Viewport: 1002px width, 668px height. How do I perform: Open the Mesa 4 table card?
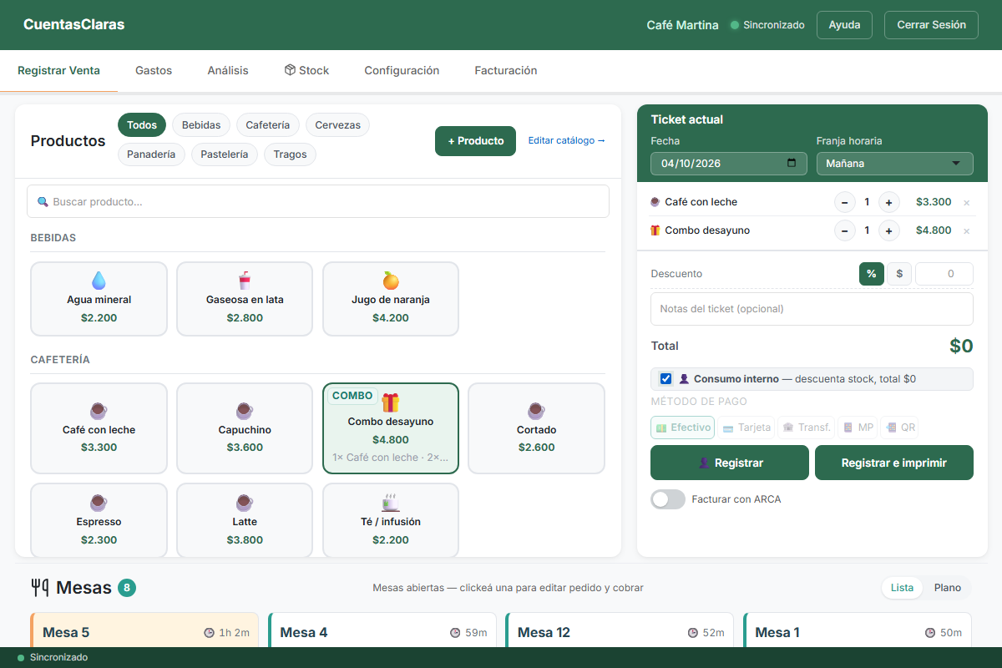click(382, 631)
